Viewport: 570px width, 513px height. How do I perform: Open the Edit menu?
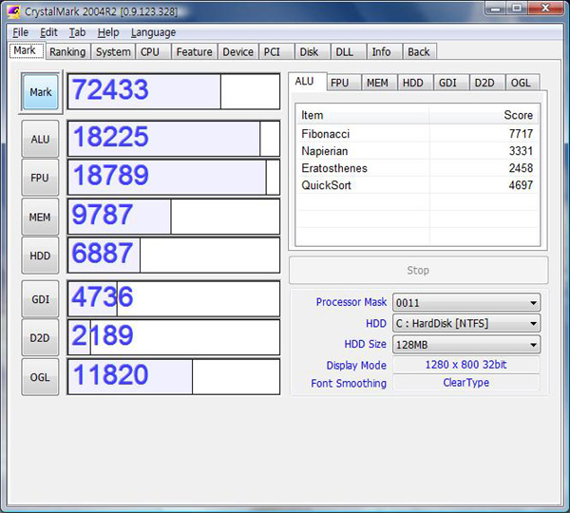point(48,32)
